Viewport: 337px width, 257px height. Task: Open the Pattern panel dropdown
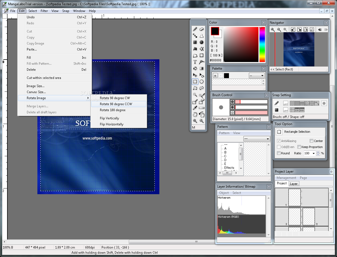point(257,139)
